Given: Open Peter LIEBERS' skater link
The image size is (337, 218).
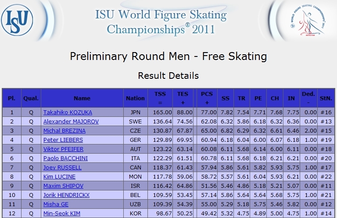Looking at the screenshot, I should 63,140.
